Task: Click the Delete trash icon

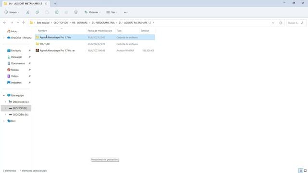Action: [76, 12]
